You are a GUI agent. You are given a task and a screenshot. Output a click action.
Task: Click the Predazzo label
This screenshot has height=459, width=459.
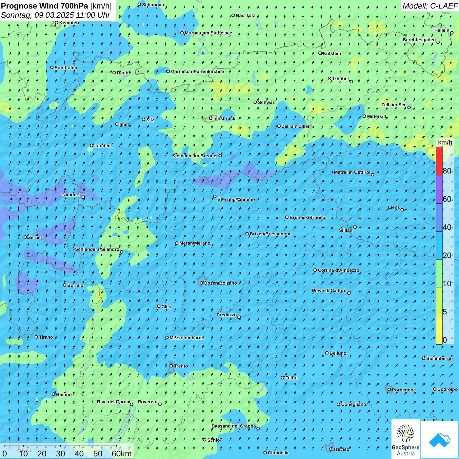pyautogui.click(x=227, y=315)
